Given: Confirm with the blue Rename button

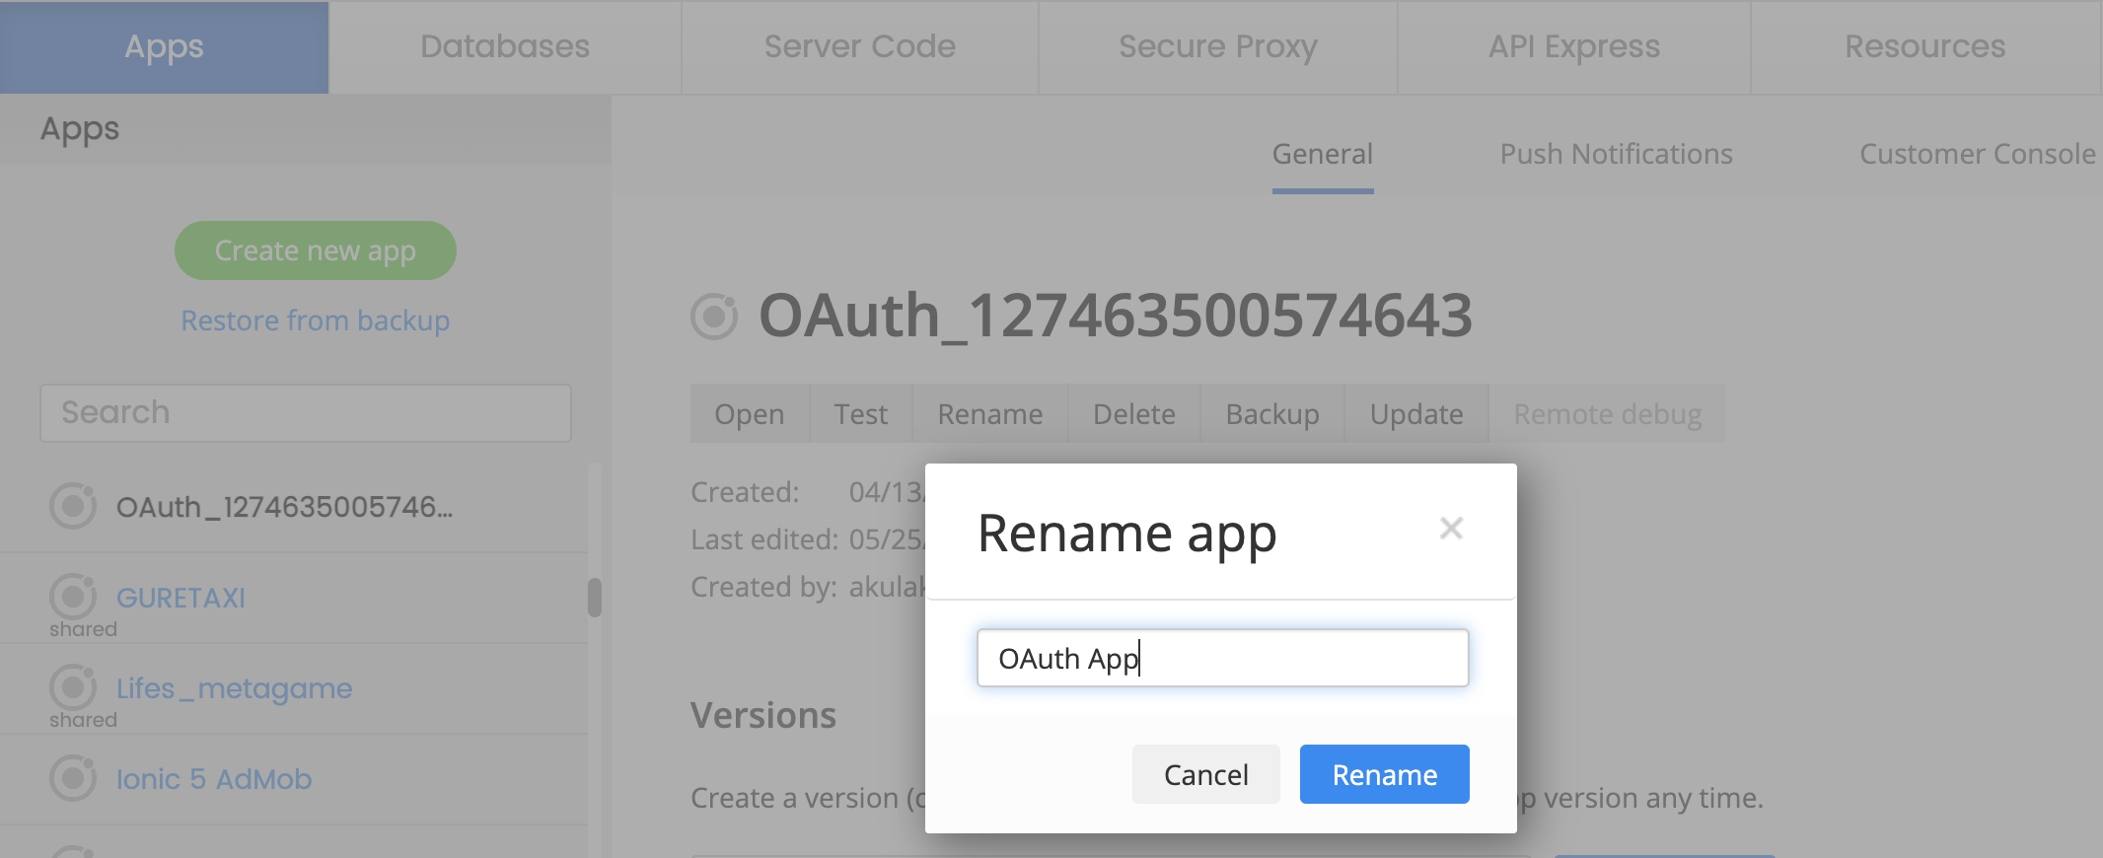Looking at the screenshot, I should pyautogui.click(x=1384, y=774).
